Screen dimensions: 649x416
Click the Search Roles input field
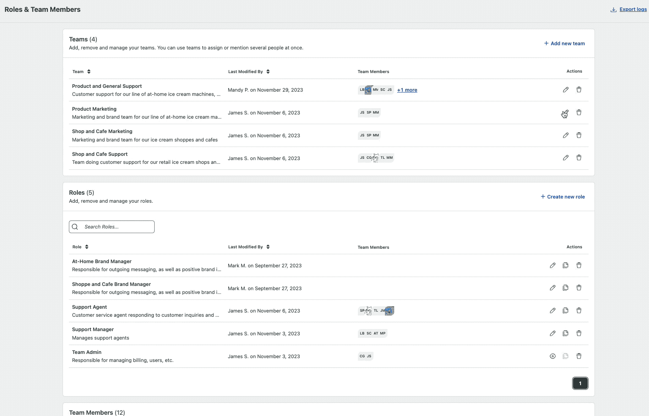click(111, 227)
